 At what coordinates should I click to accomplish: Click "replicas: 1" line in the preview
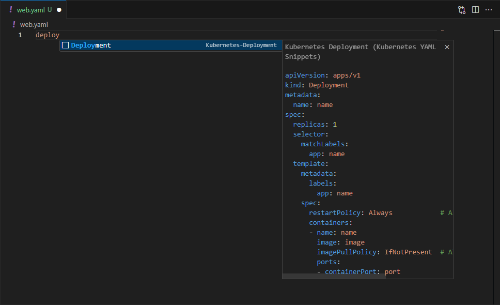click(x=315, y=124)
